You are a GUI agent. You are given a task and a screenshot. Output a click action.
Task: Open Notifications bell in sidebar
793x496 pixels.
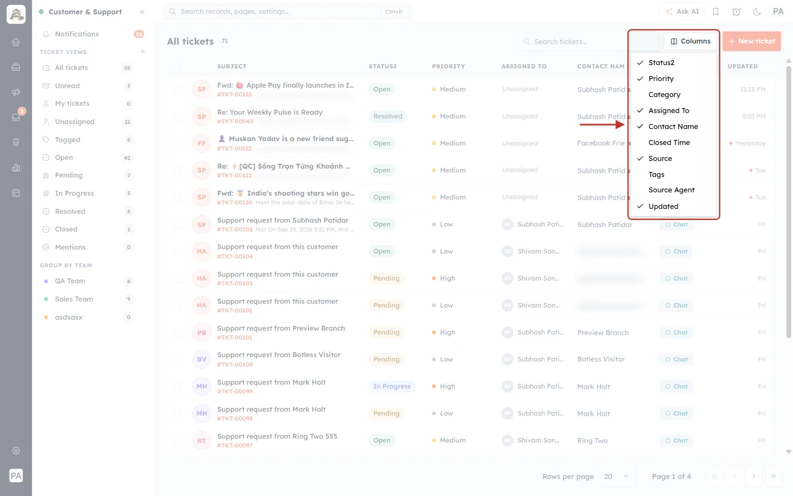tap(93, 34)
